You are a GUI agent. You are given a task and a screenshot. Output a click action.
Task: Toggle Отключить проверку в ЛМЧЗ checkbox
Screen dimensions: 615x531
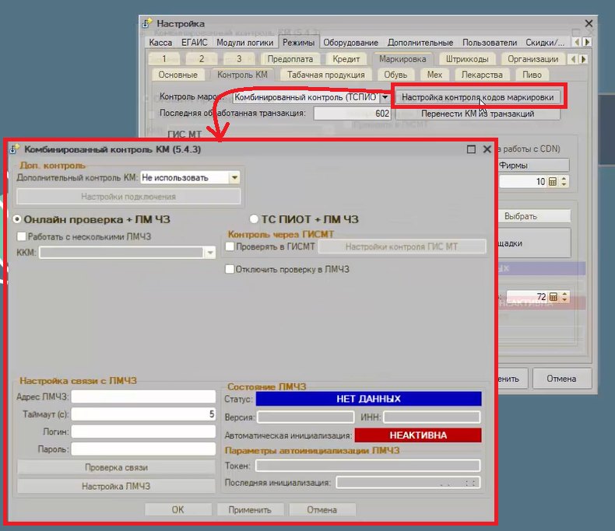[230, 269]
